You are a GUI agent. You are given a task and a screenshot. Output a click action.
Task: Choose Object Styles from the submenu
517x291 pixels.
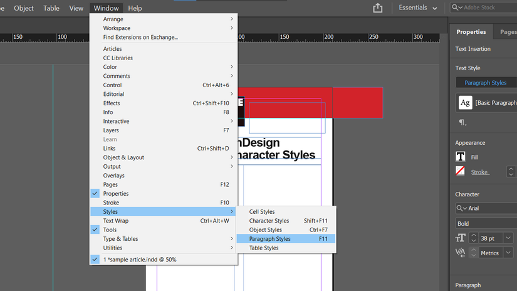(x=286, y=230)
